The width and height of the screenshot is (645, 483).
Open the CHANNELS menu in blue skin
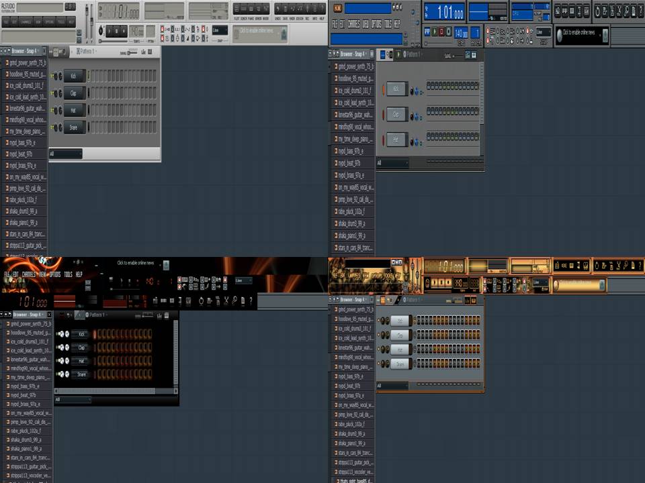354,24
